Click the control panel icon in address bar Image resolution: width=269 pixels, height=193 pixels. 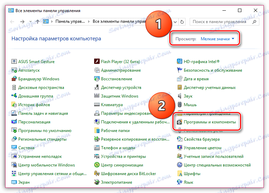(x=46, y=21)
